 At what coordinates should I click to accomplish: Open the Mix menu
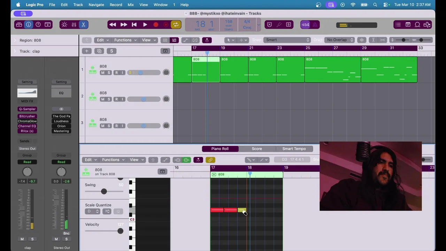click(131, 5)
